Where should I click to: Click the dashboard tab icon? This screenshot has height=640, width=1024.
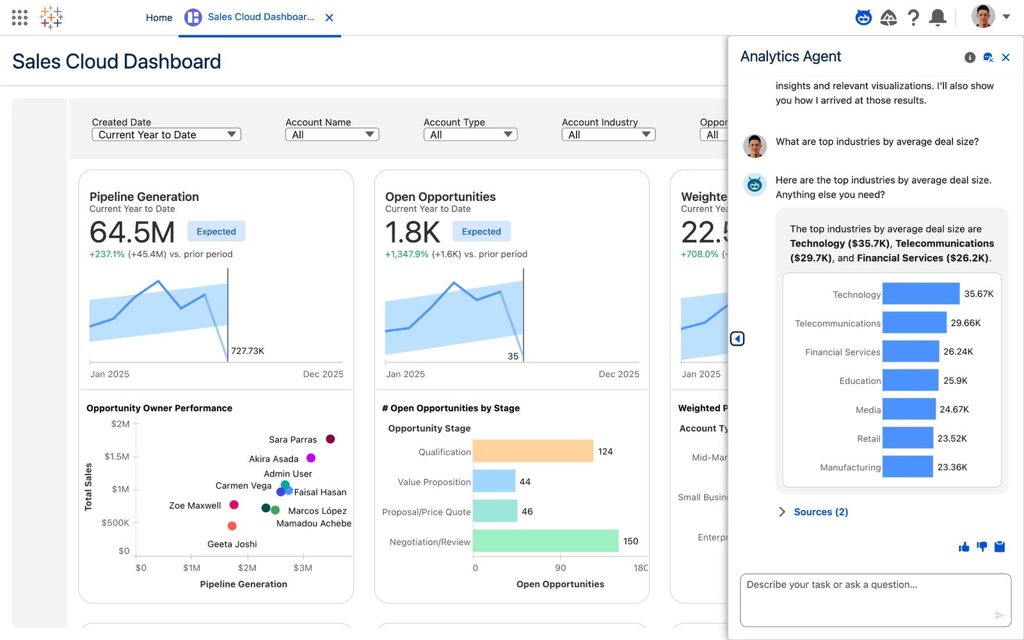[x=193, y=17]
